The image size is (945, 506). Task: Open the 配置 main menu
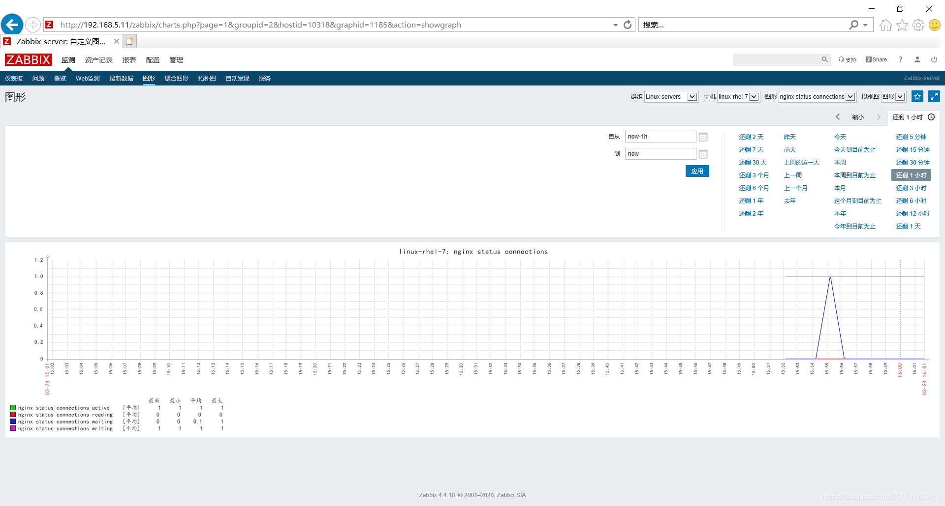153,60
